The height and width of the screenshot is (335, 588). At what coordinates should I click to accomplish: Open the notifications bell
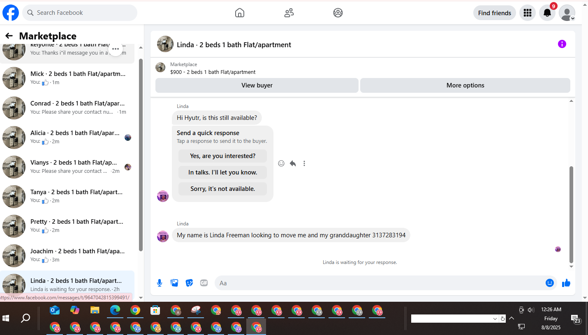tap(547, 13)
